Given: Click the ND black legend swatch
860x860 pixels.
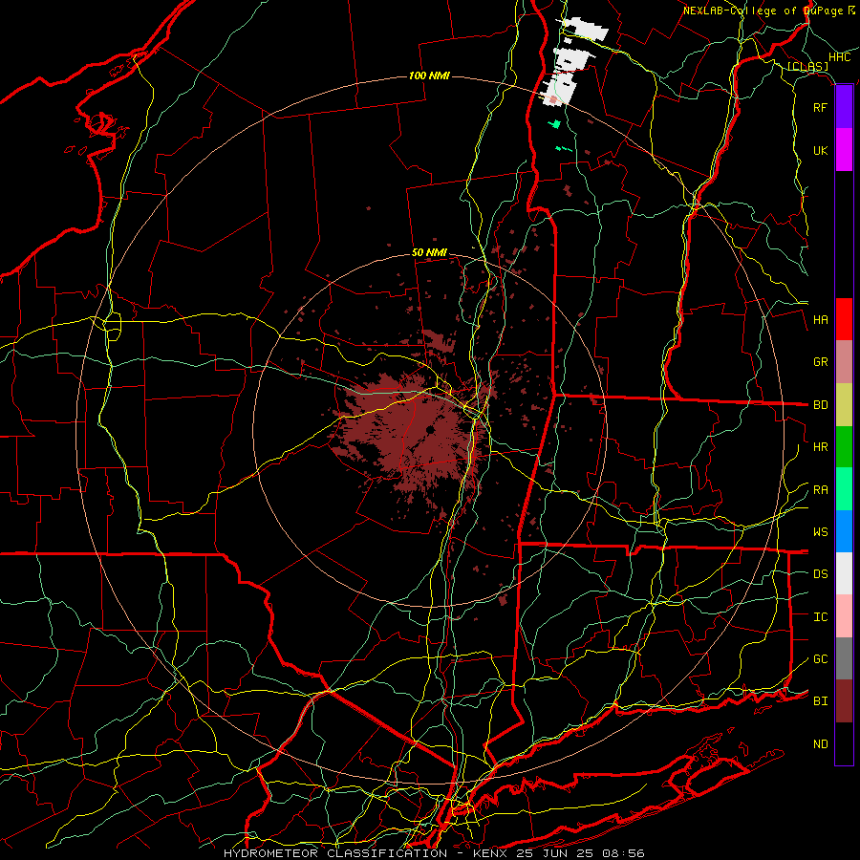Looking at the screenshot, I should click(844, 743).
